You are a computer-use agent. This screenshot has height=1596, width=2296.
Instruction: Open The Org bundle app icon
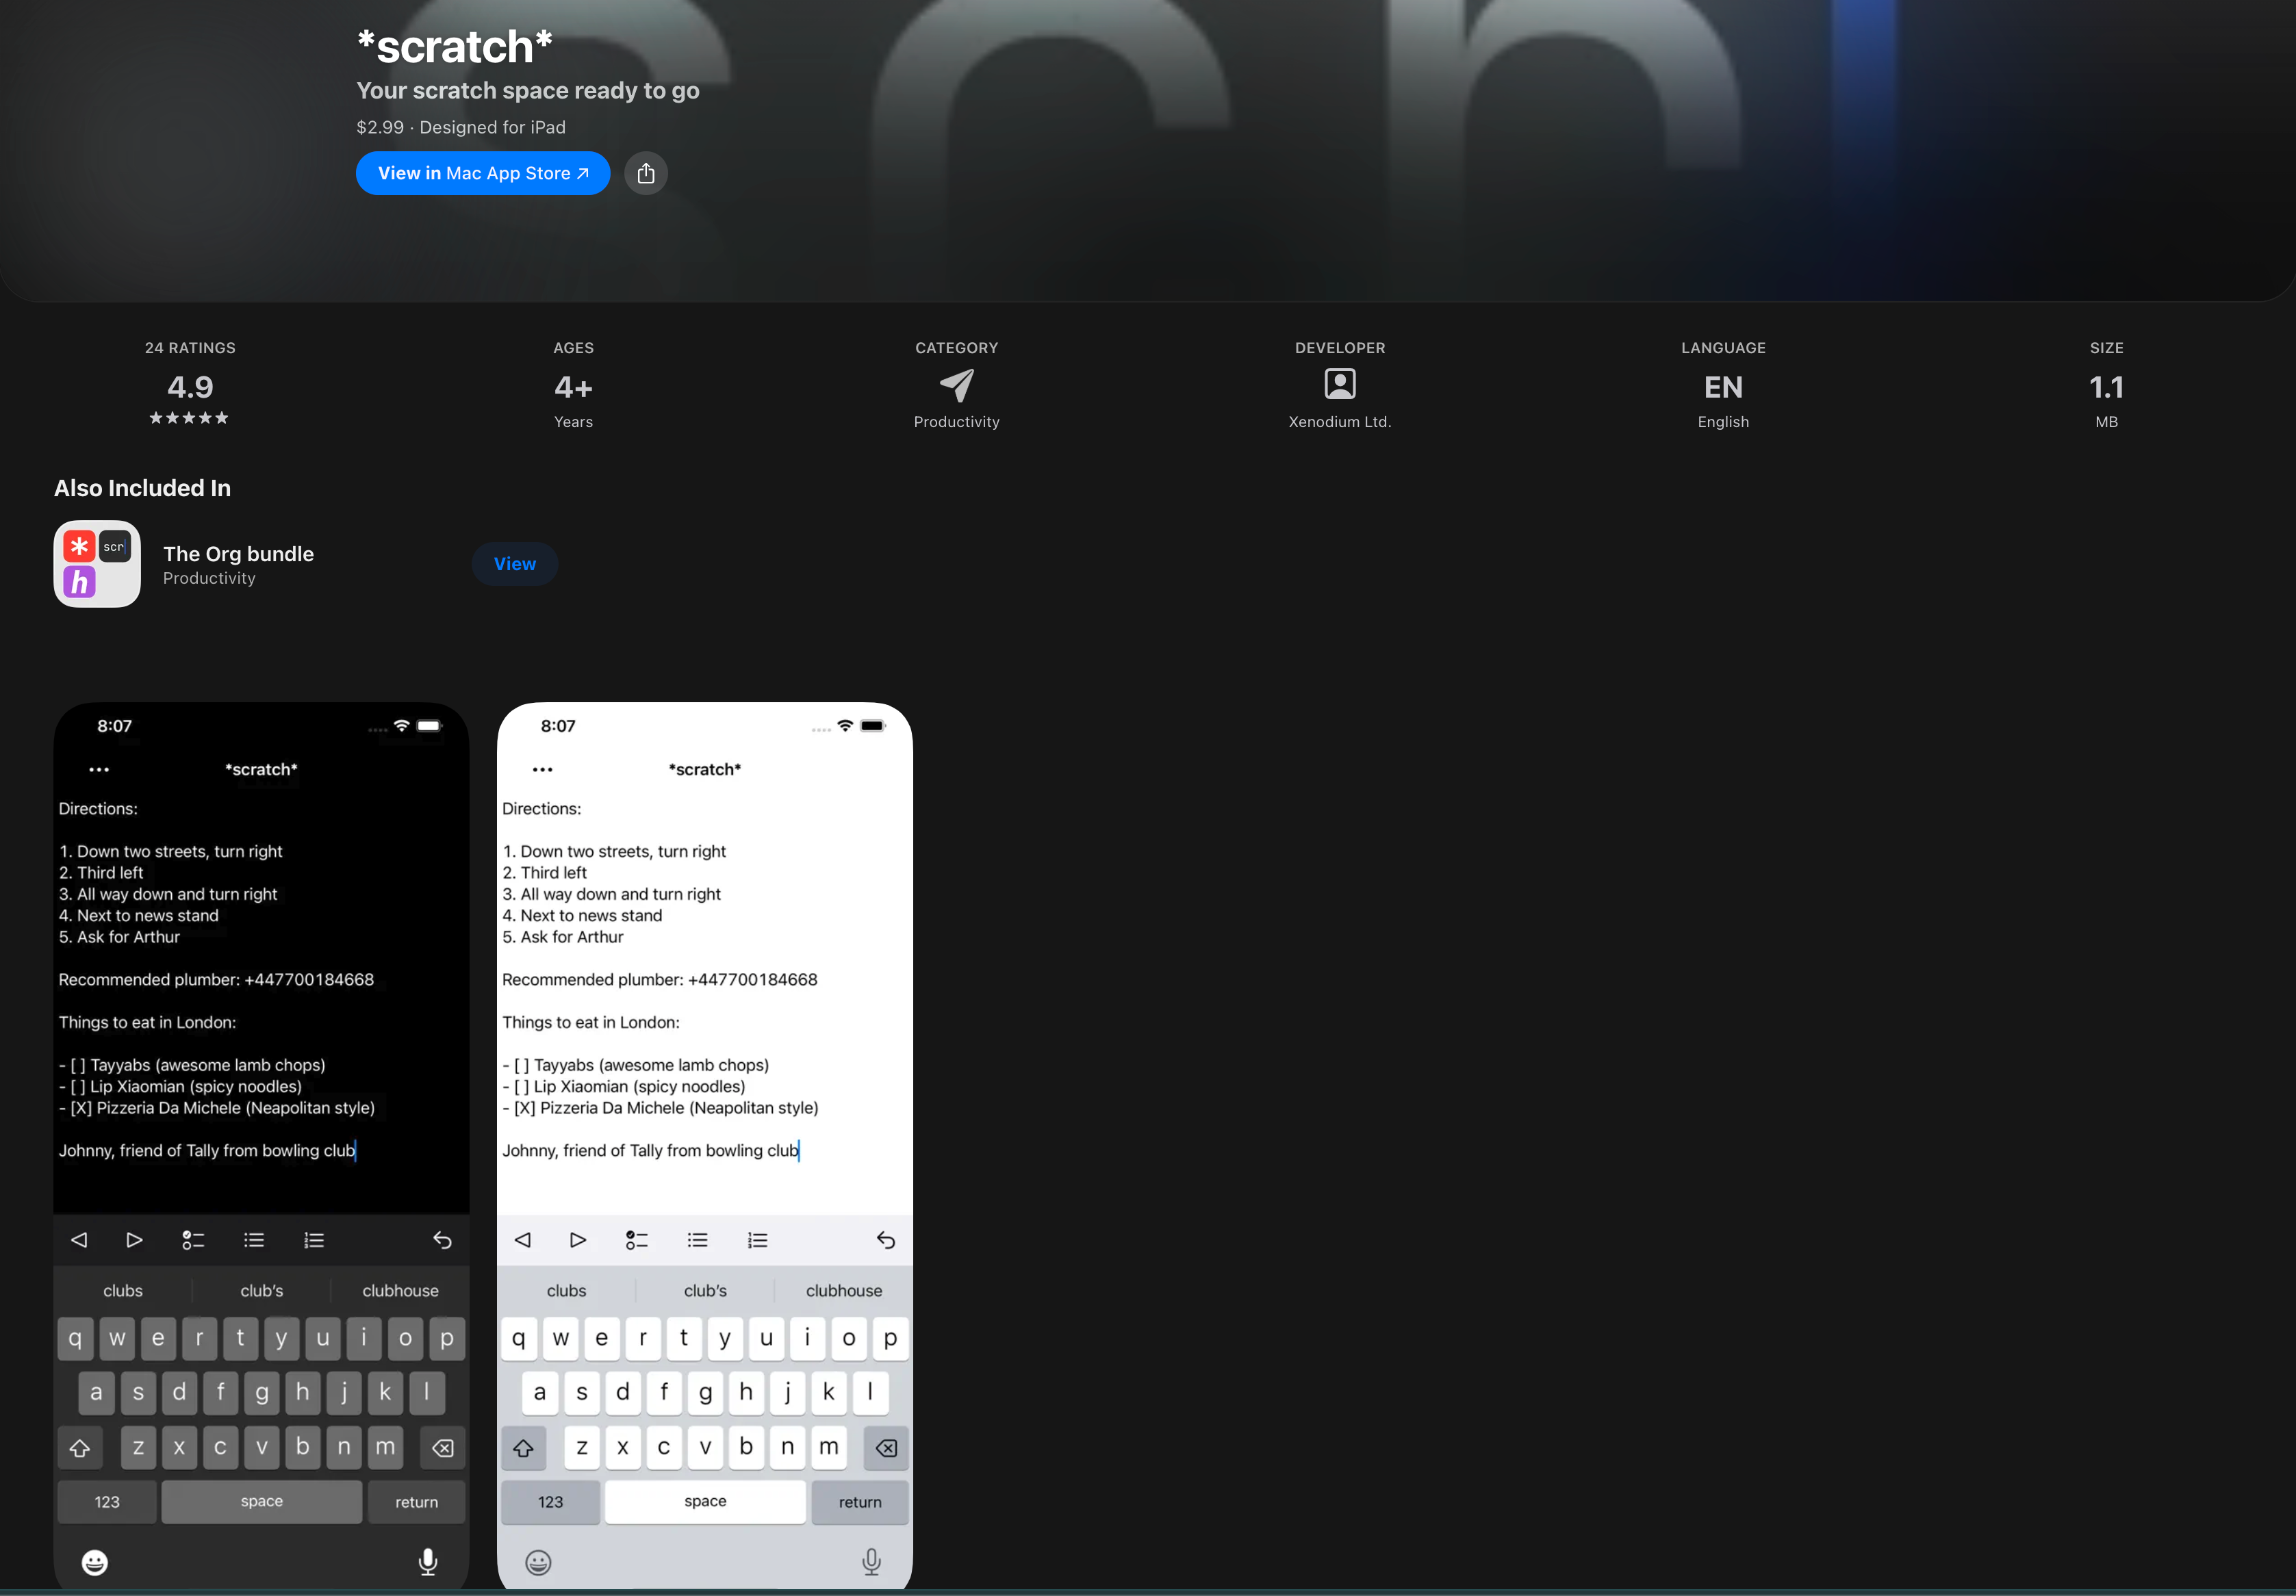[x=97, y=564]
